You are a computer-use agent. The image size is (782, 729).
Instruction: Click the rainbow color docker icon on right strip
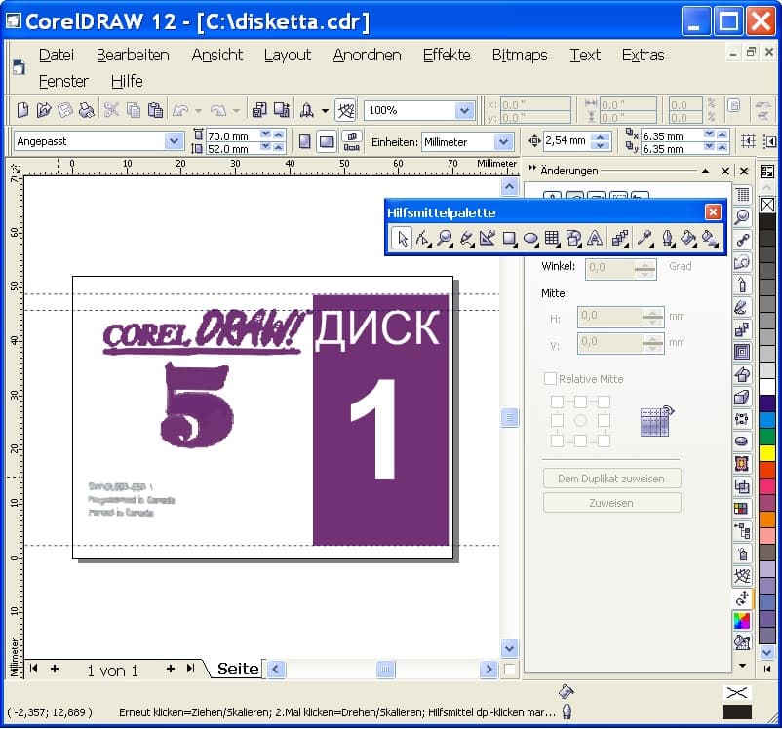click(x=742, y=621)
